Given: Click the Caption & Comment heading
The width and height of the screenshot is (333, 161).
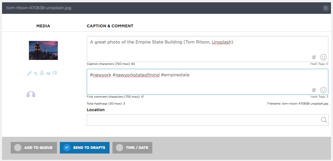Looking at the screenshot, I should [110, 26].
